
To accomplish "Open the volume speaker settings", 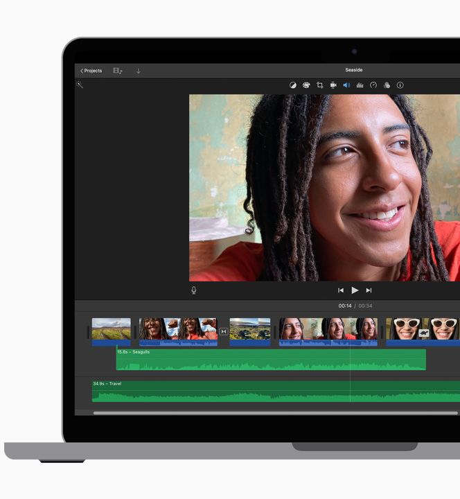I will coord(346,85).
